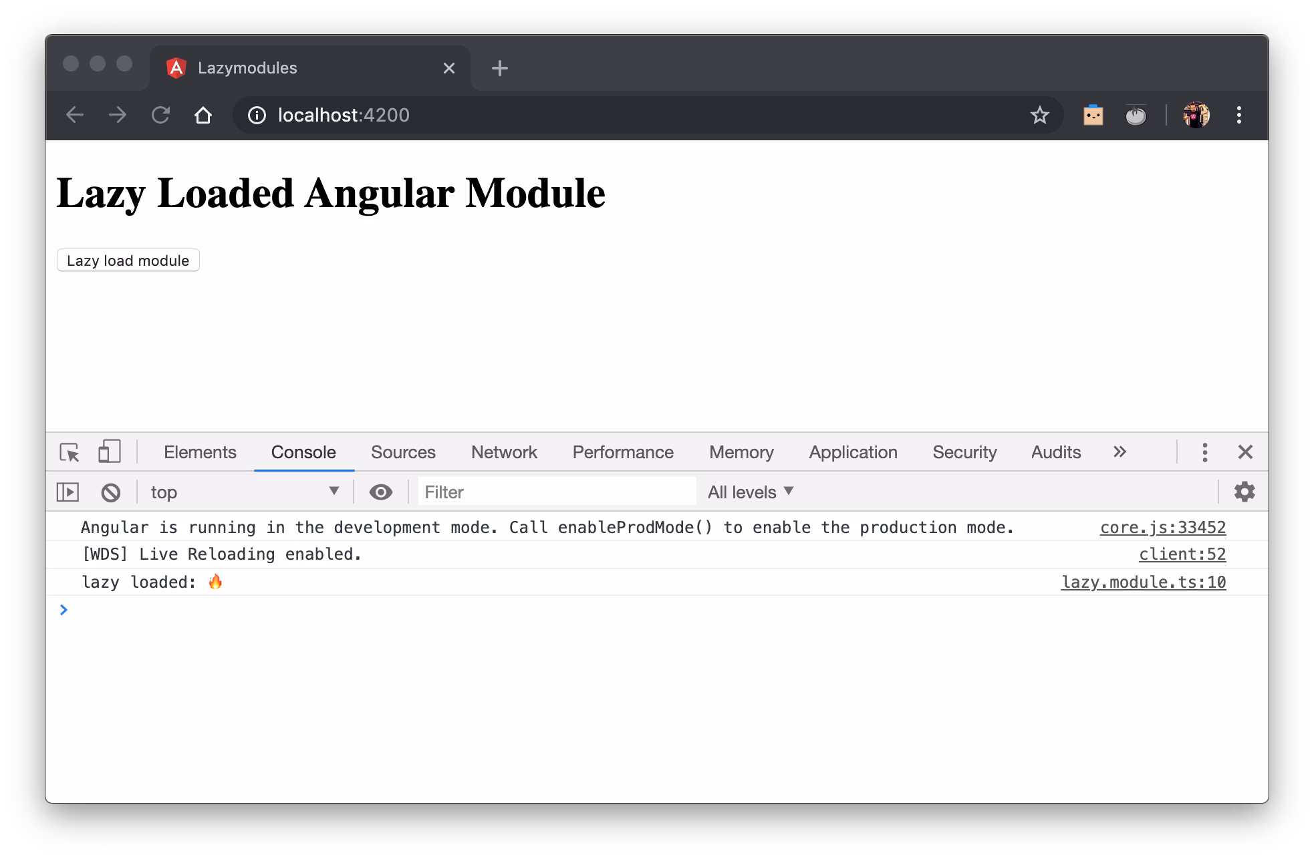Toggle the device toolbar icon
This screenshot has height=859, width=1314.
click(109, 452)
